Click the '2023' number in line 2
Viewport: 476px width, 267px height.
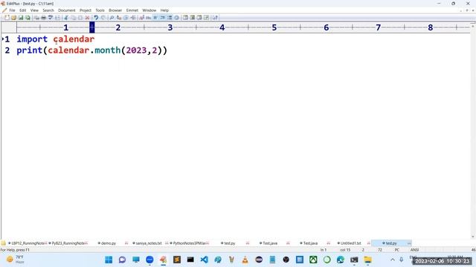click(x=136, y=50)
